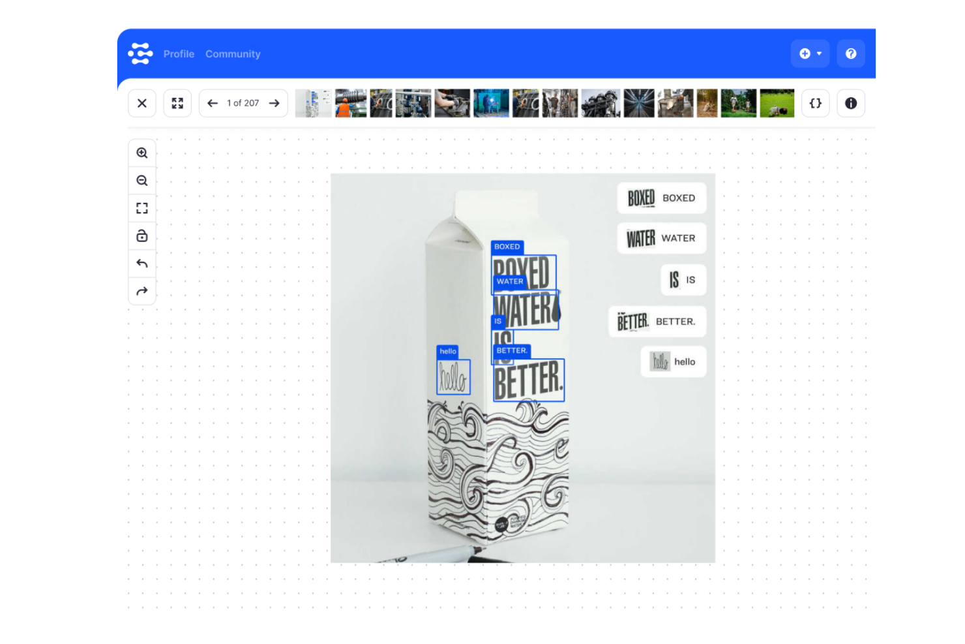Select the Zoom Out tool
This screenshot has width=965, height=644.
pyautogui.click(x=142, y=180)
